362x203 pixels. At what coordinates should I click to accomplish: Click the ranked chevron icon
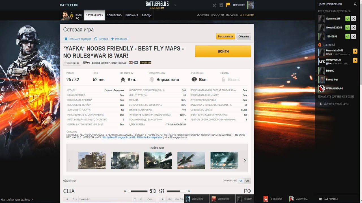pos(123,80)
